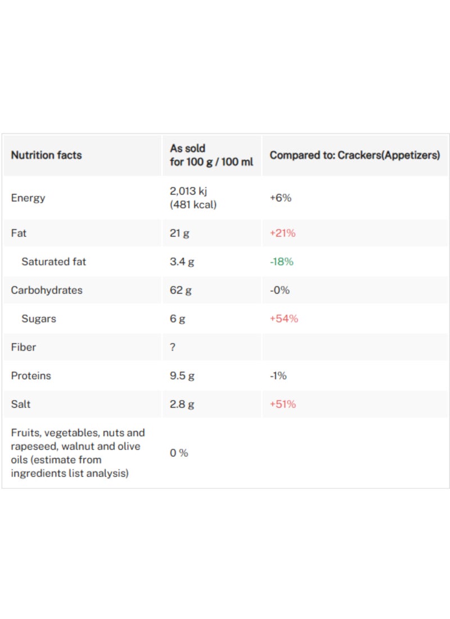Screen dimensions: 450x619
Task: Select the 62 g carbohydrates value
Action: click(181, 290)
